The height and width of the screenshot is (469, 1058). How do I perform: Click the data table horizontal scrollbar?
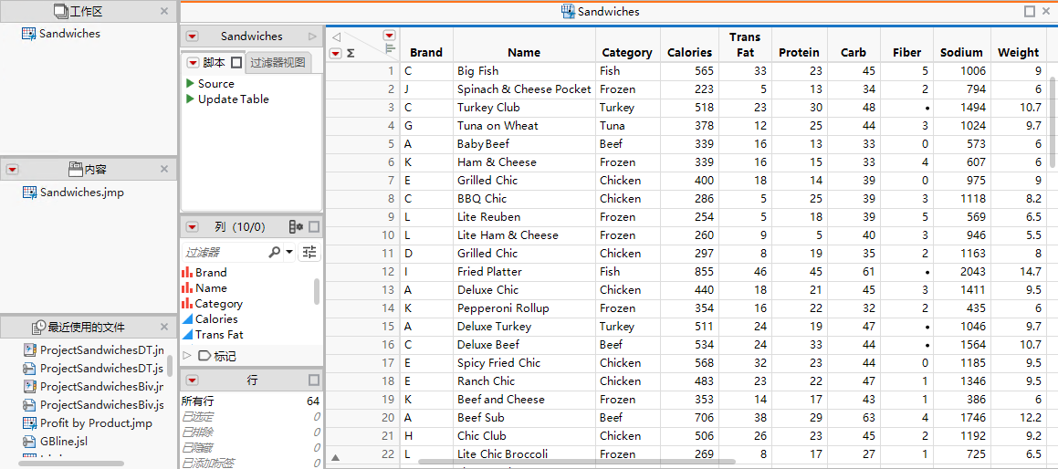tap(576, 463)
